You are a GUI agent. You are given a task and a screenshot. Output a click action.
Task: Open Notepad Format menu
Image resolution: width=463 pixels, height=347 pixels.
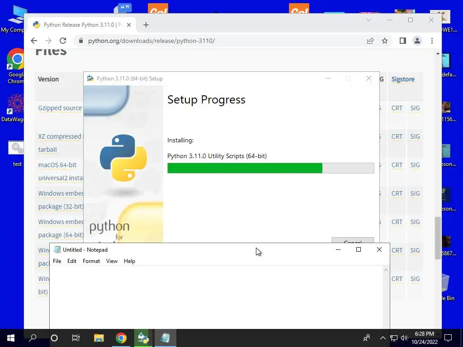click(91, 261)
